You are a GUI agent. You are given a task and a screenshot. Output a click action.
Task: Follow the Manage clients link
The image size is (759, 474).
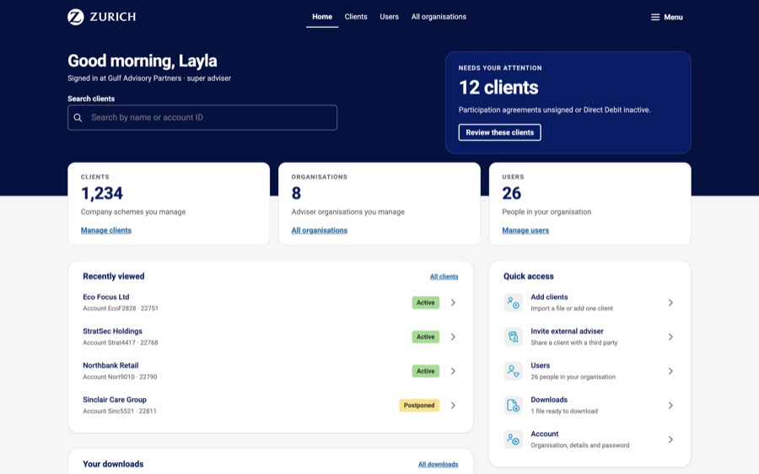click(x=106, y=230)
